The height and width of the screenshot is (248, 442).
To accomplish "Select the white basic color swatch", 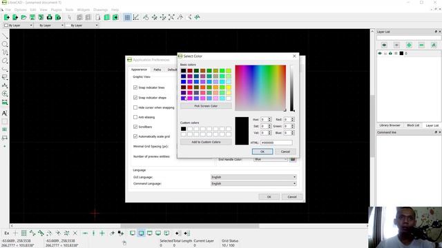I will pos(229,98).
